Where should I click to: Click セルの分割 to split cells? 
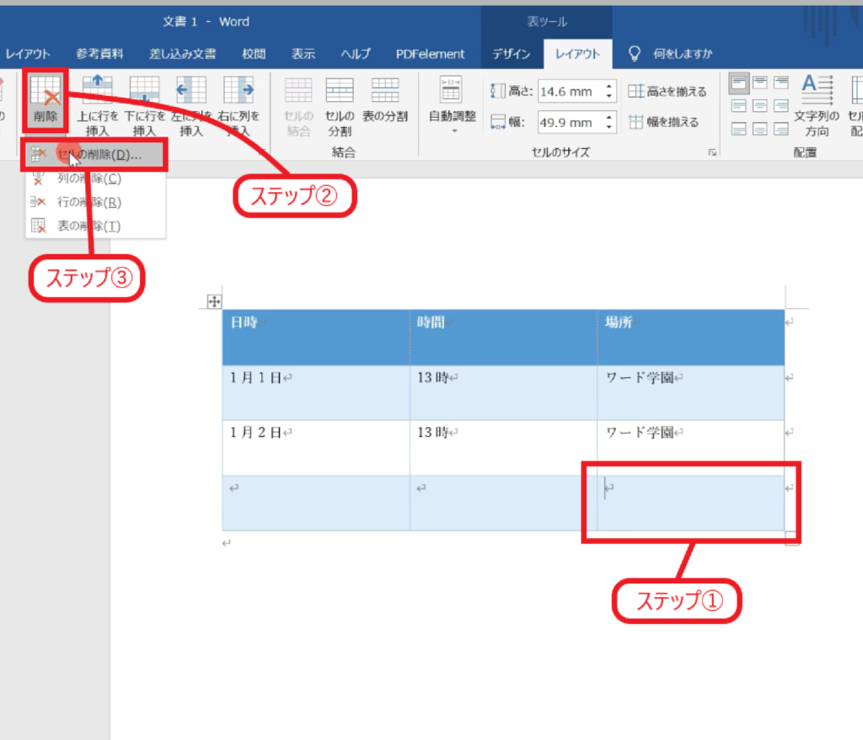click(x=339, y=104)
